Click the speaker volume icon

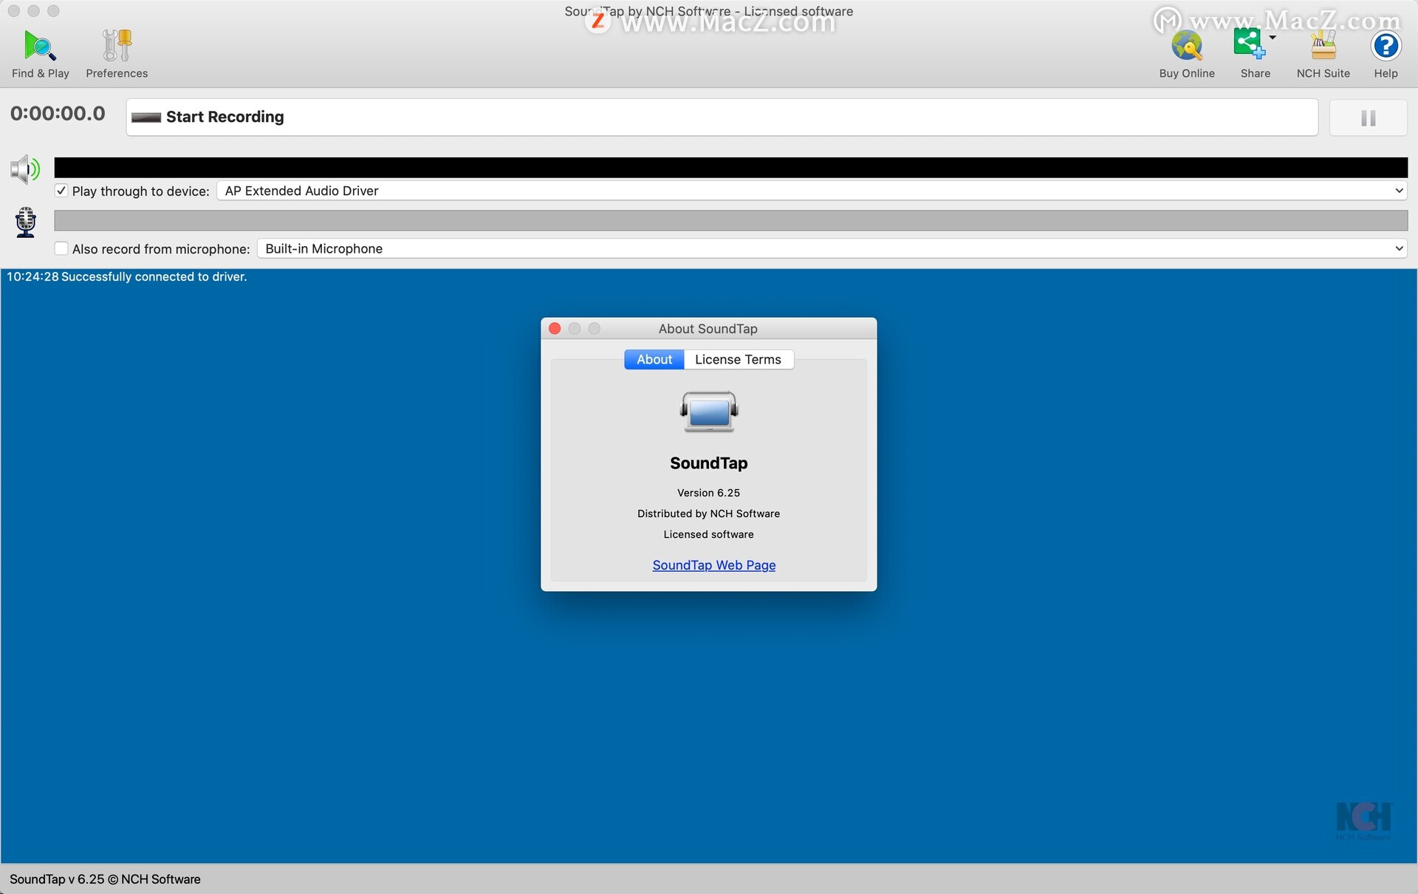tap(25, 169)
